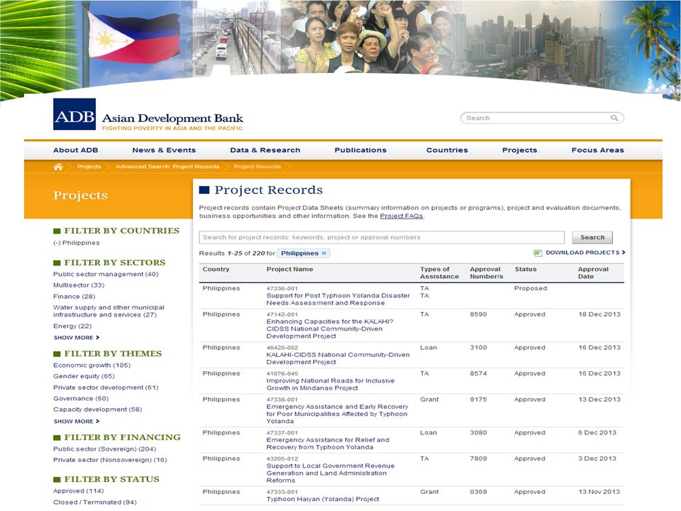
Task: Open the Countries menu
Action: pyautogui.click(x=447, y=150)
